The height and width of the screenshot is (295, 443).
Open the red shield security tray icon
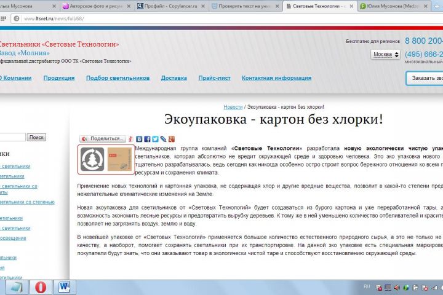pos(379,288)
